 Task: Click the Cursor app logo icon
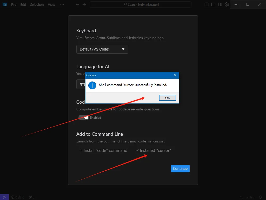pos(5,4)
